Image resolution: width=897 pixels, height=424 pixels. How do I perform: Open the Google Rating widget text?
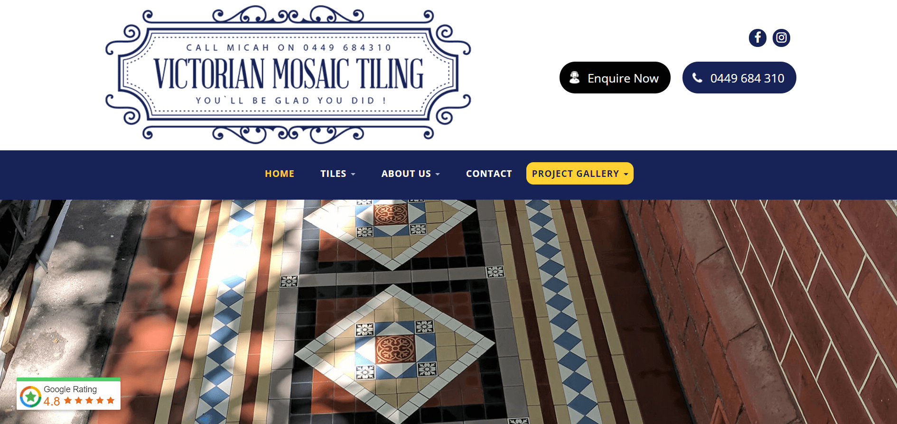70,389
